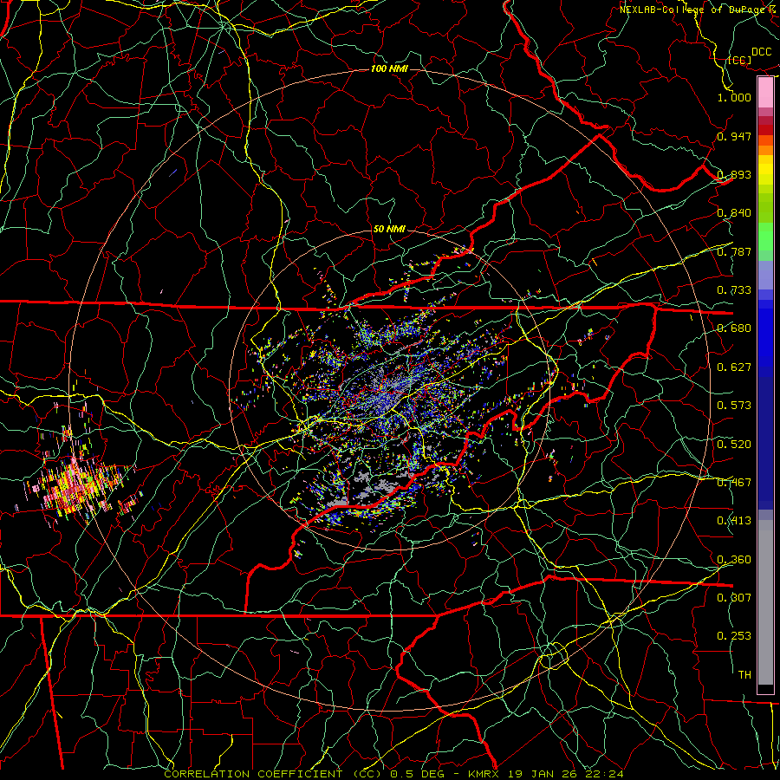Screen dimensions: 780x780
Task: Click the 0.520 legend value
Action: 734,445
